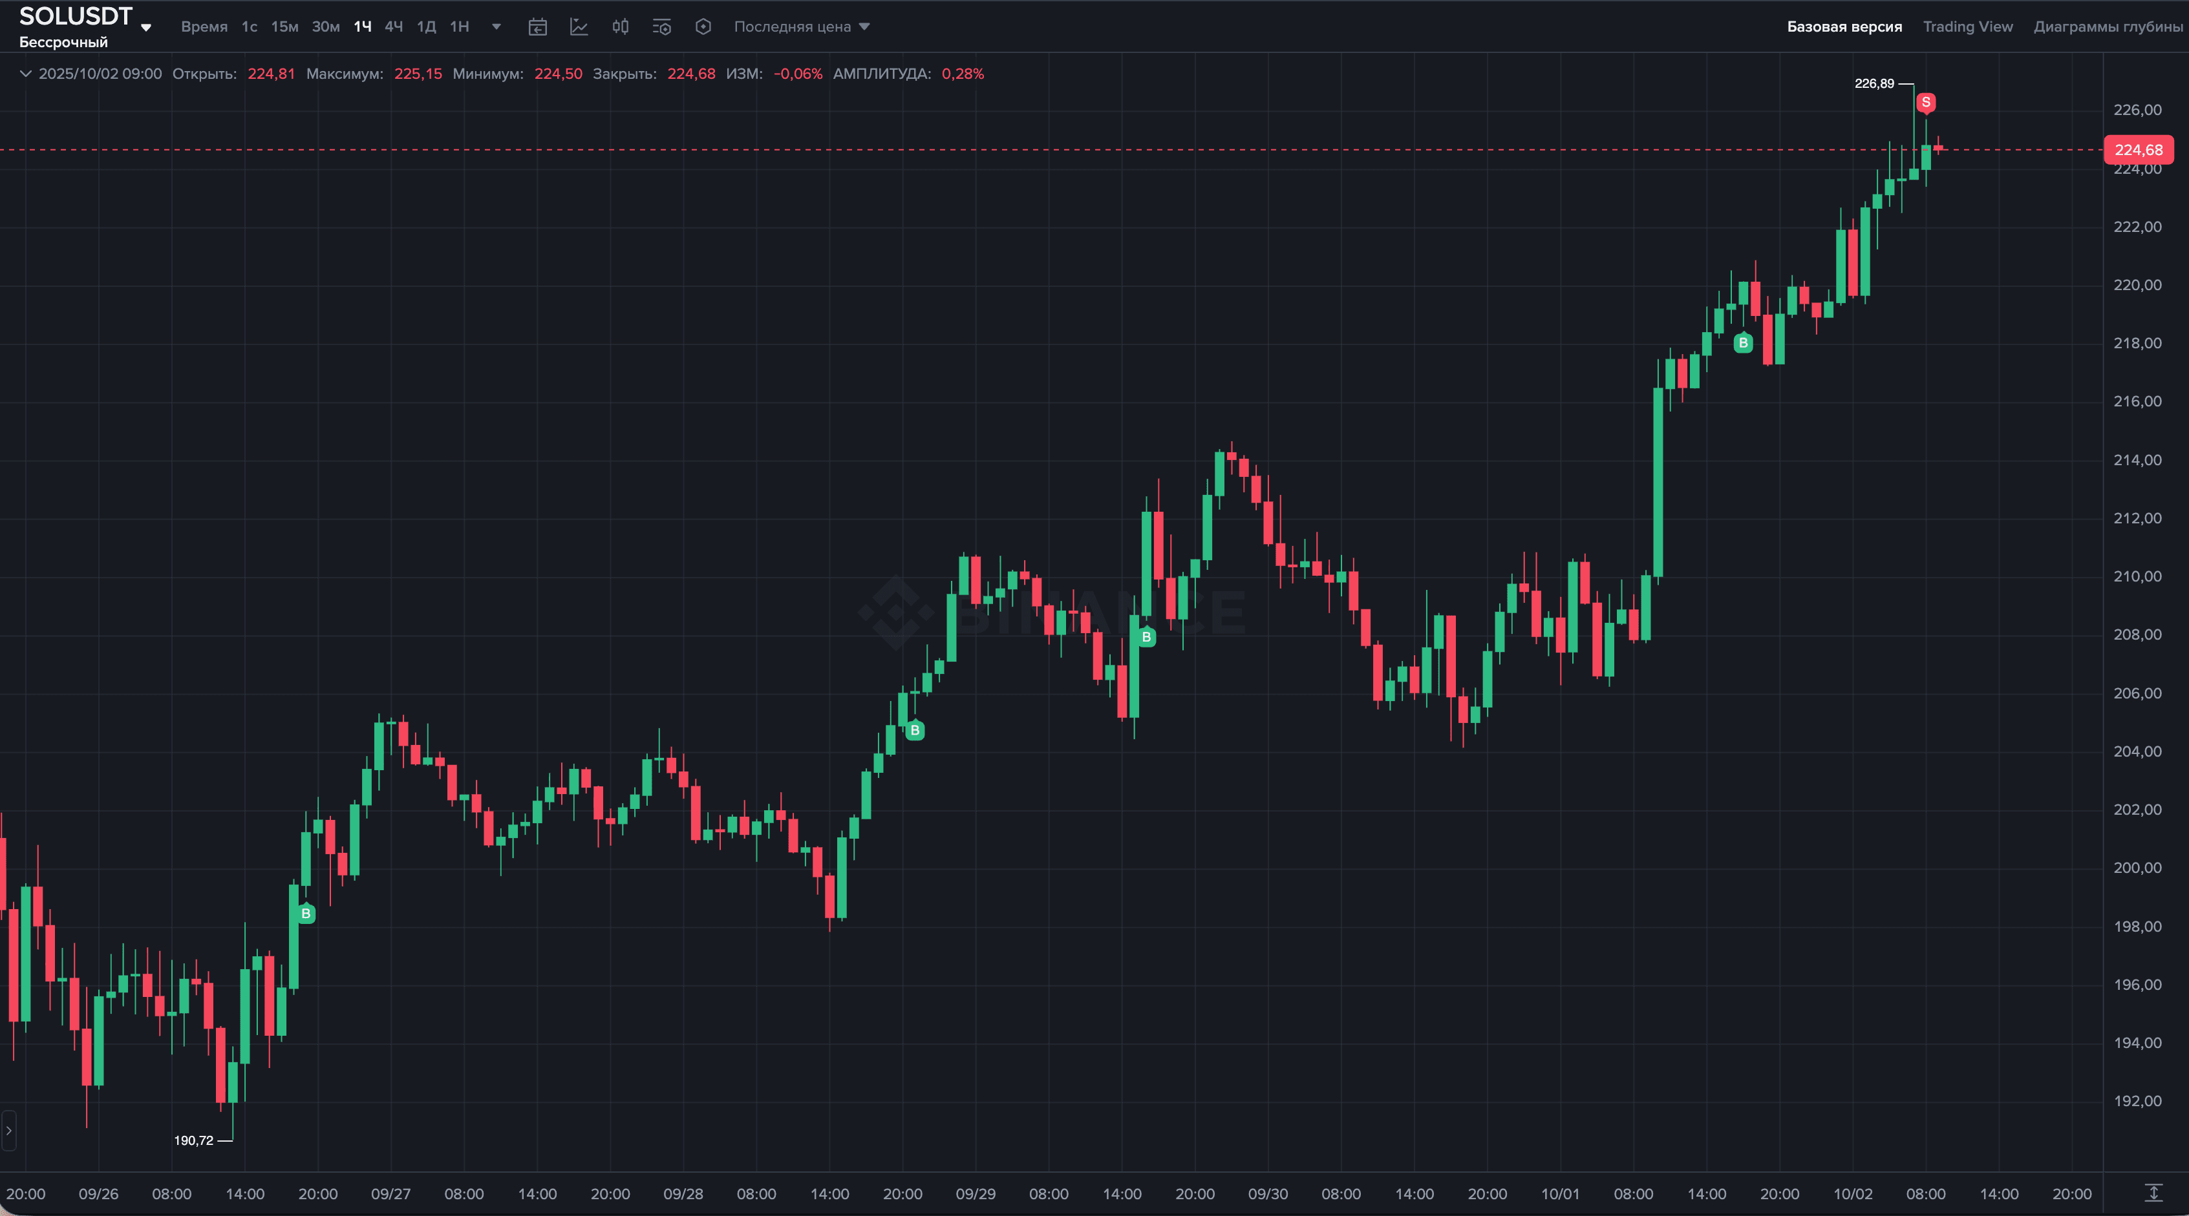Choose the 1Н weekly interval
This screenshot has height=1216, width=2189.
[460, 27]
